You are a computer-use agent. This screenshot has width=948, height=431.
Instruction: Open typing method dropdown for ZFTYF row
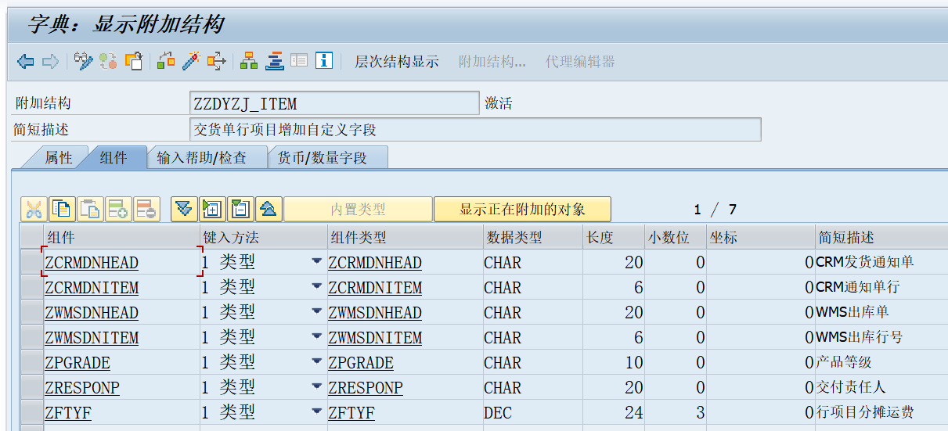click(316, 412)
